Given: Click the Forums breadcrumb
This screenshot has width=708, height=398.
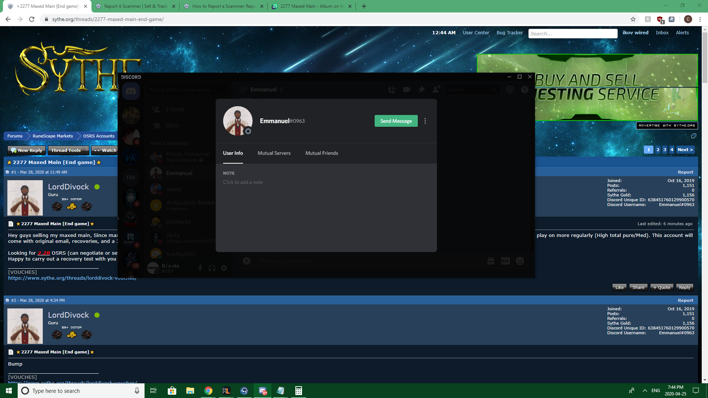Looking at the screenshot, I should coord(15,136).
